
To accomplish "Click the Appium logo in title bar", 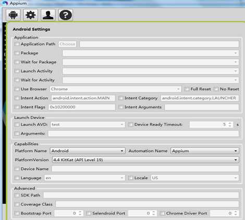I will click(x=5, y=3).
